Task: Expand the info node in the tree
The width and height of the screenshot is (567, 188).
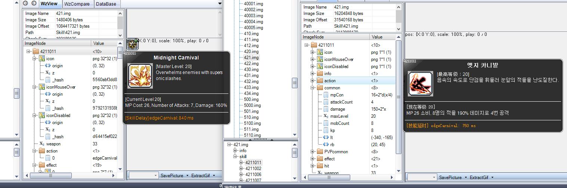Action: (235, 151)
